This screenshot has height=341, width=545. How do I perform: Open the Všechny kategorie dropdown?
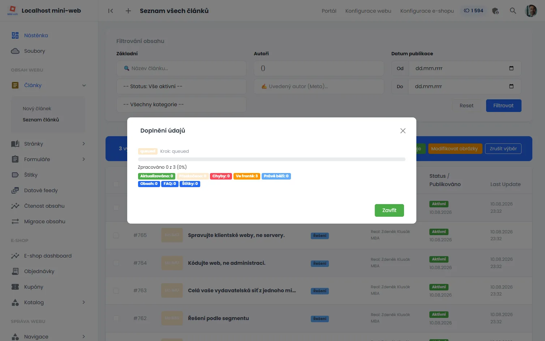(181, 104)
